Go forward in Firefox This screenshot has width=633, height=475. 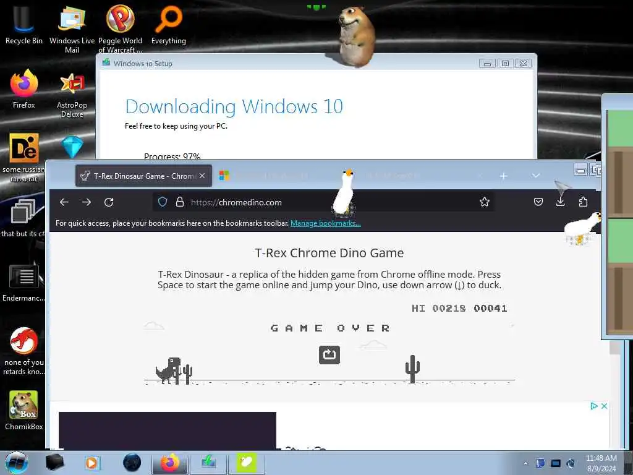point(87,202)
